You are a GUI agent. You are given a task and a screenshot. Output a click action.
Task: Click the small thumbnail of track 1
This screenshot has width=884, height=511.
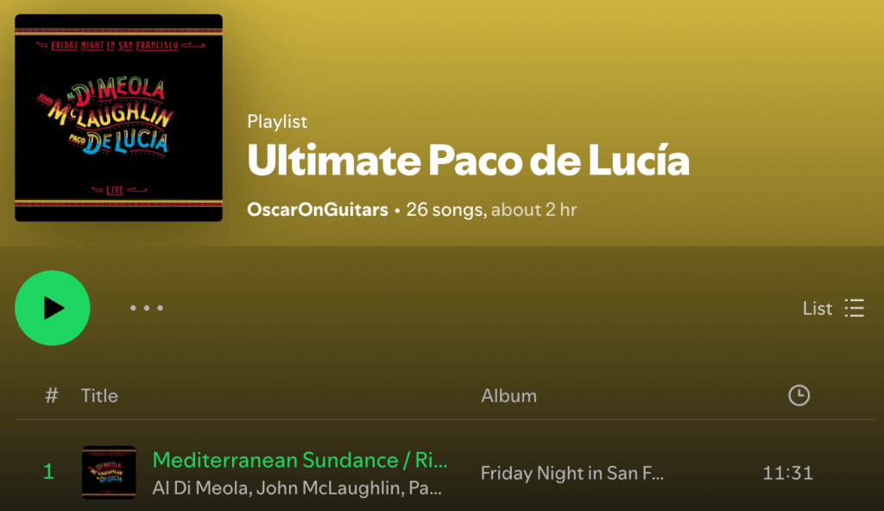109,473
